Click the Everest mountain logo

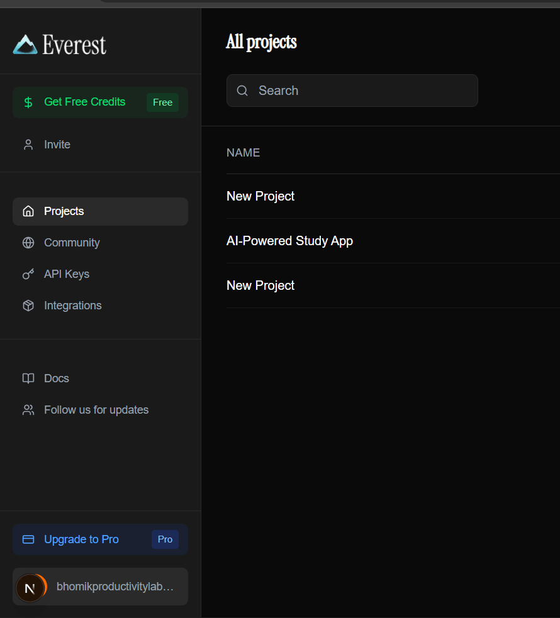click(x=25, y=45)
